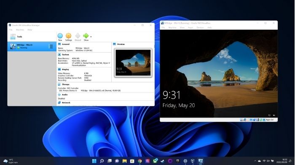295x165 pixels.
Task: Open the taskbar Search icon
Action: pos(102,161)
